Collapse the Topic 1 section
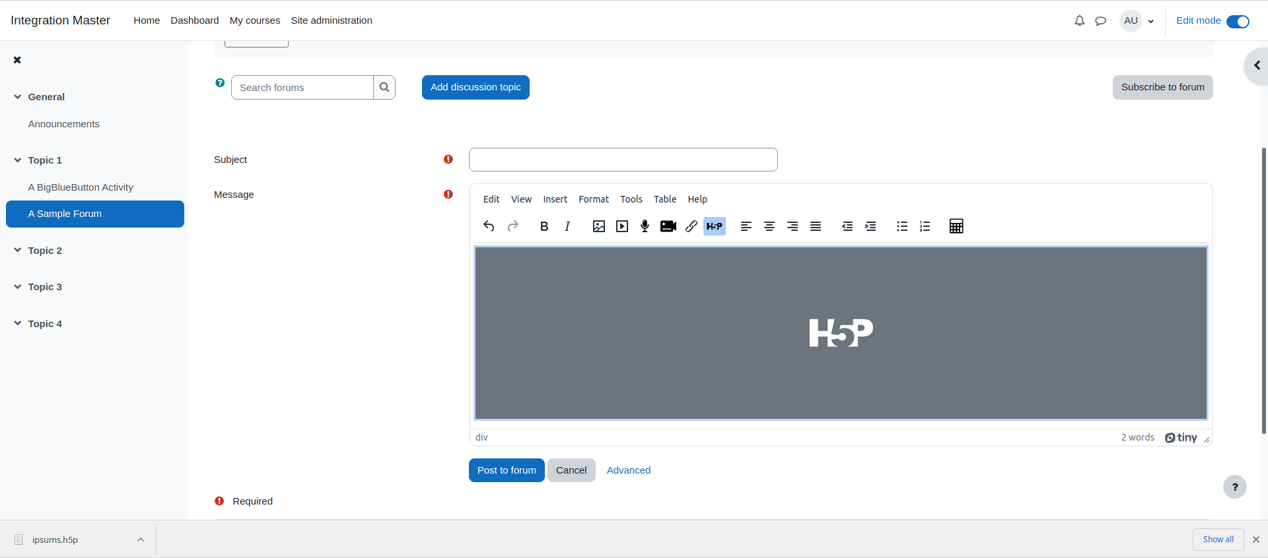 coord(18,160)
